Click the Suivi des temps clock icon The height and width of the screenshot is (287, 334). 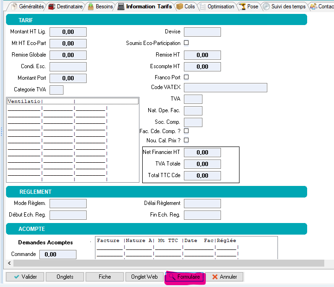pyautogui.click(x=266, y=7)
